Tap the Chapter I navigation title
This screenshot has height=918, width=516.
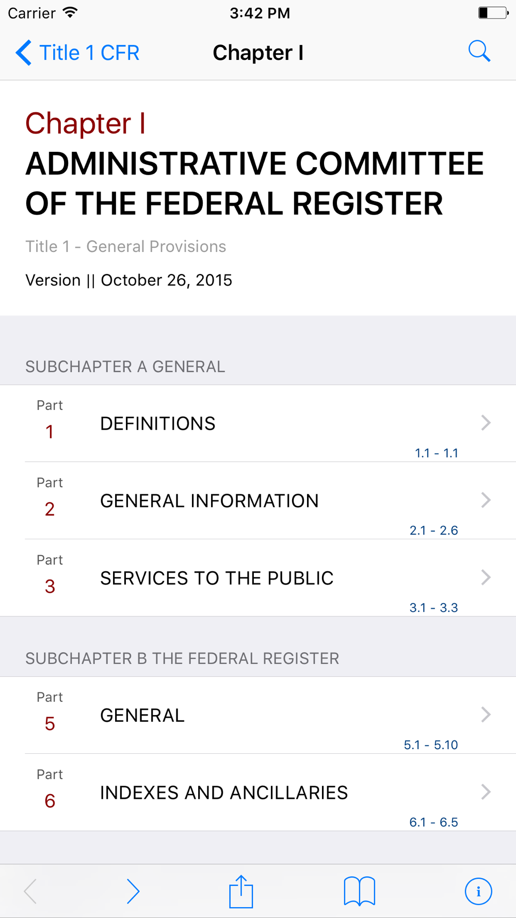(258, 53)
